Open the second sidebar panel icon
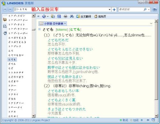 pos(5,26)
